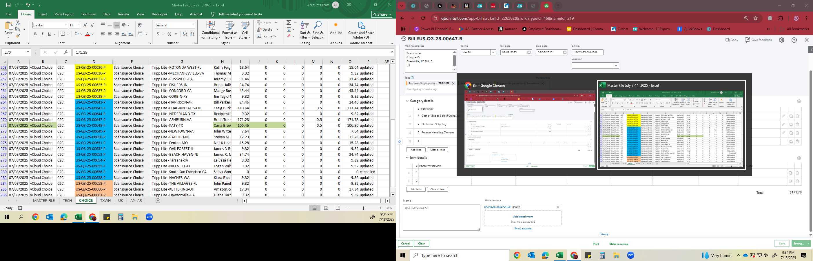Click Give feedback link

759,40
